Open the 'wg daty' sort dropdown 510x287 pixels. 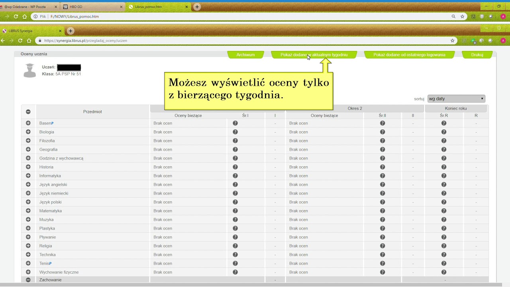point(456,98)
